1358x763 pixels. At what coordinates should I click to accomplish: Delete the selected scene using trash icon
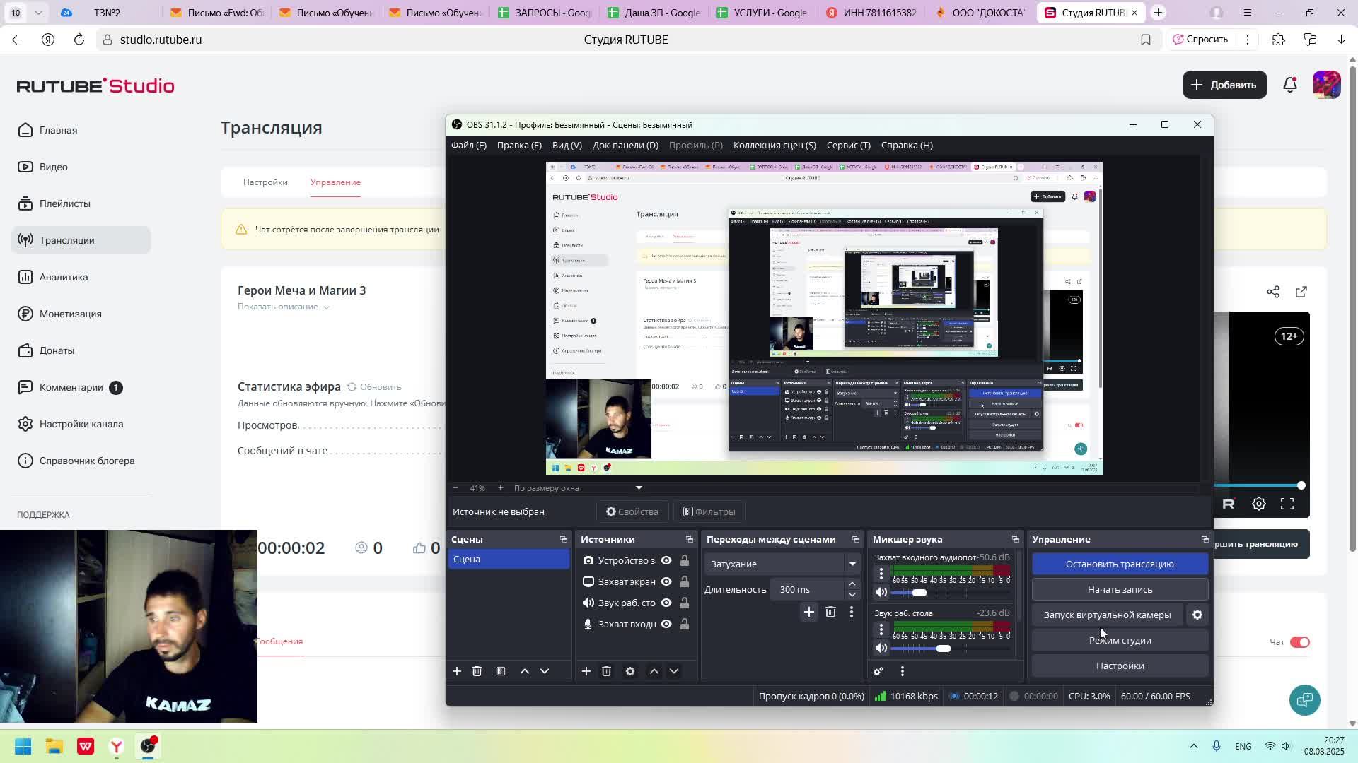[477, 671]
